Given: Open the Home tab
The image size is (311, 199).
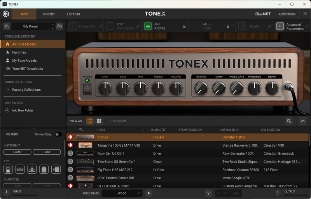Looking at the screenshot, I should point(24,14).
